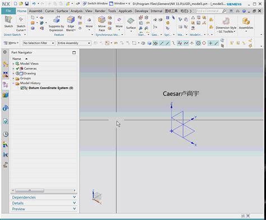
Task: Expand the Model Views tree node
Action: (x=13, y=63)
